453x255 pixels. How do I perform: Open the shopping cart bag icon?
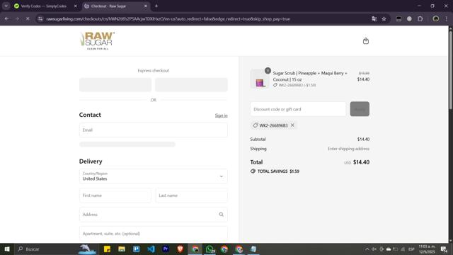coord(366,41)
